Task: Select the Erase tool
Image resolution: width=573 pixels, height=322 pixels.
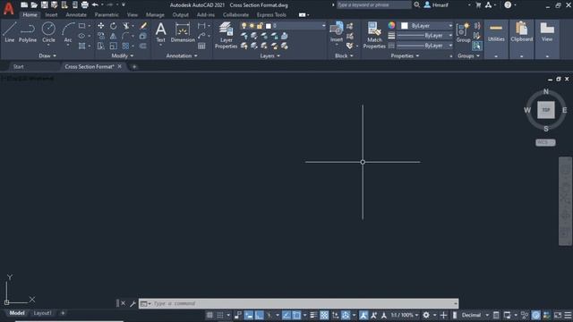Action: point(143,26)
